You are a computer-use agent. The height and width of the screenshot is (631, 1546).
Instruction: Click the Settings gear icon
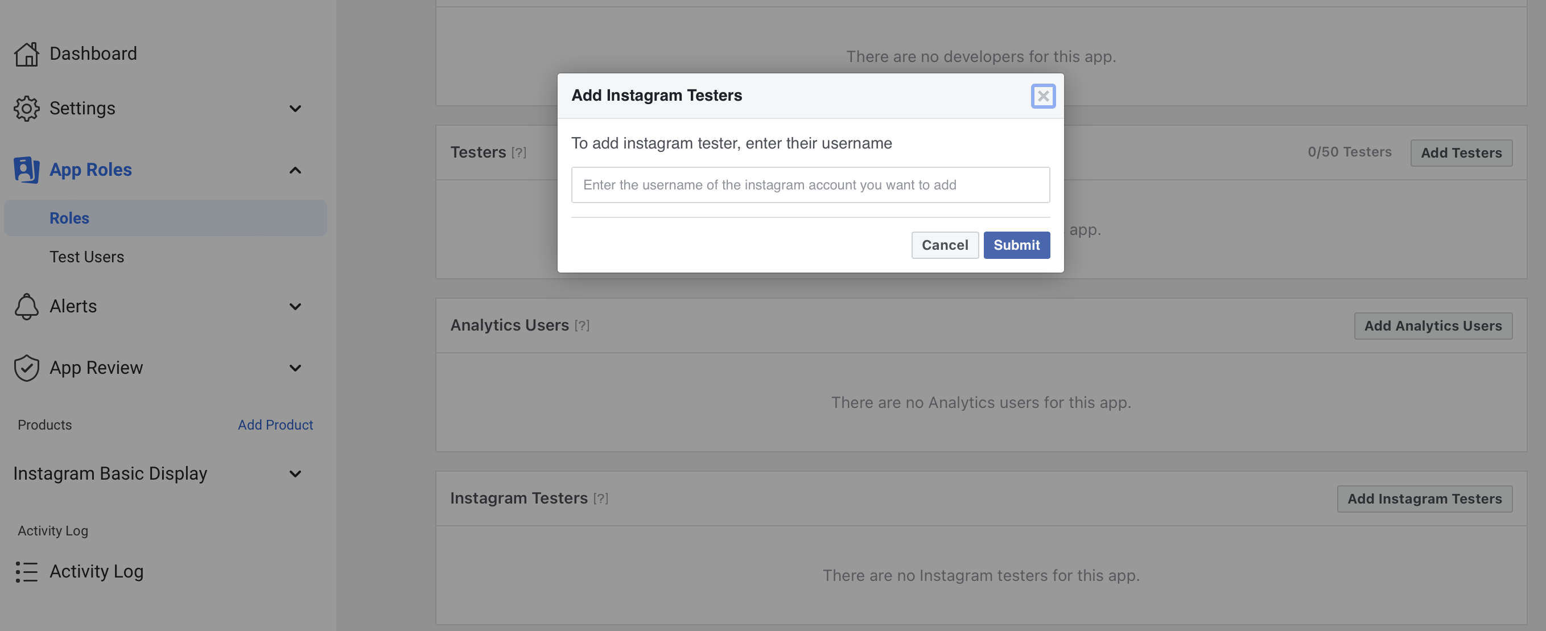(x=26, y=109)
